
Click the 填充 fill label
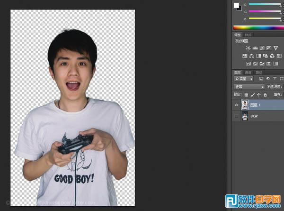tap(278, 94)
